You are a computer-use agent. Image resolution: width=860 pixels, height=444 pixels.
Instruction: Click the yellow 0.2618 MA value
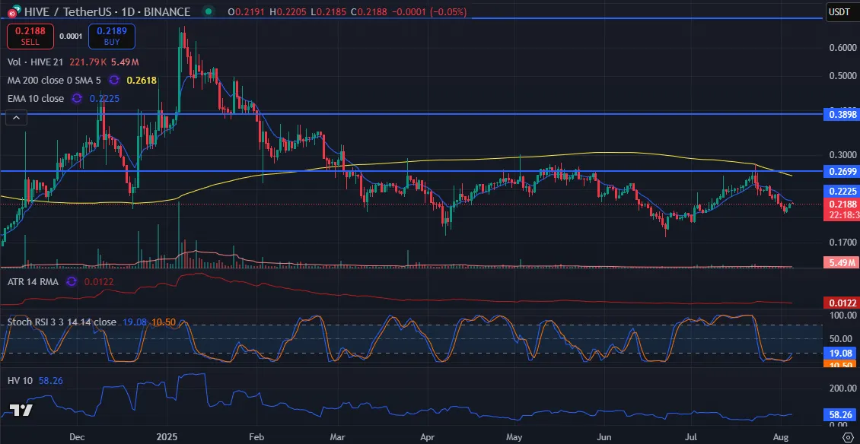click(x=142, y=80)
